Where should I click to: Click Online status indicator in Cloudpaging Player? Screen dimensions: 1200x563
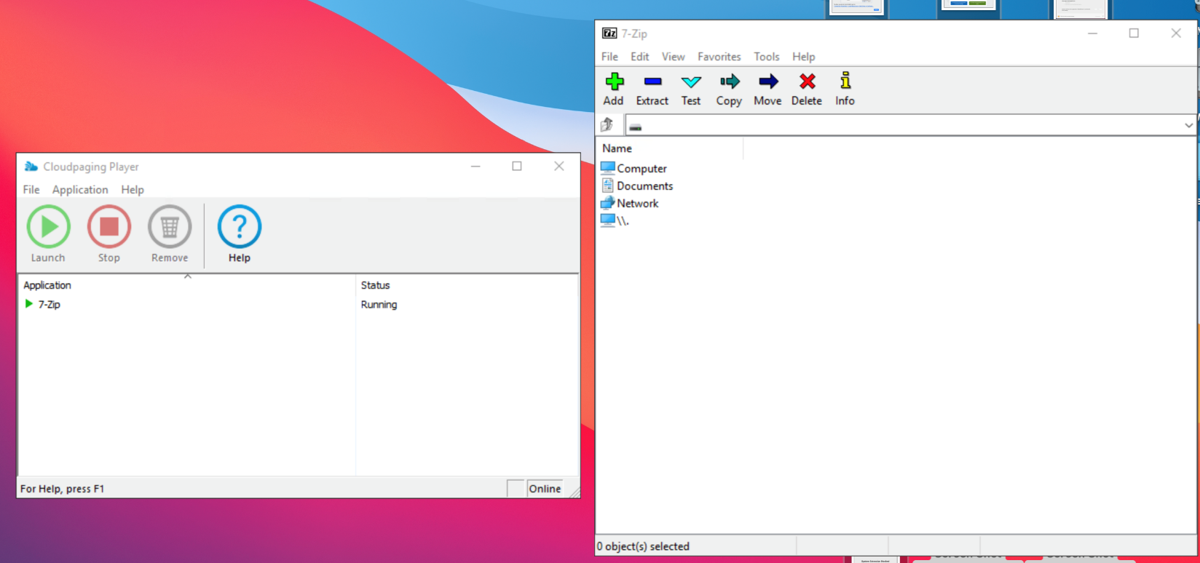(545, 489)
